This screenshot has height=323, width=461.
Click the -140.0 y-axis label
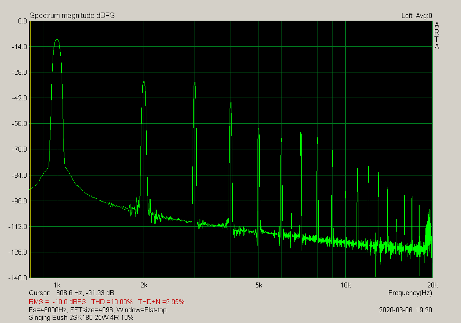coord(18,278)
